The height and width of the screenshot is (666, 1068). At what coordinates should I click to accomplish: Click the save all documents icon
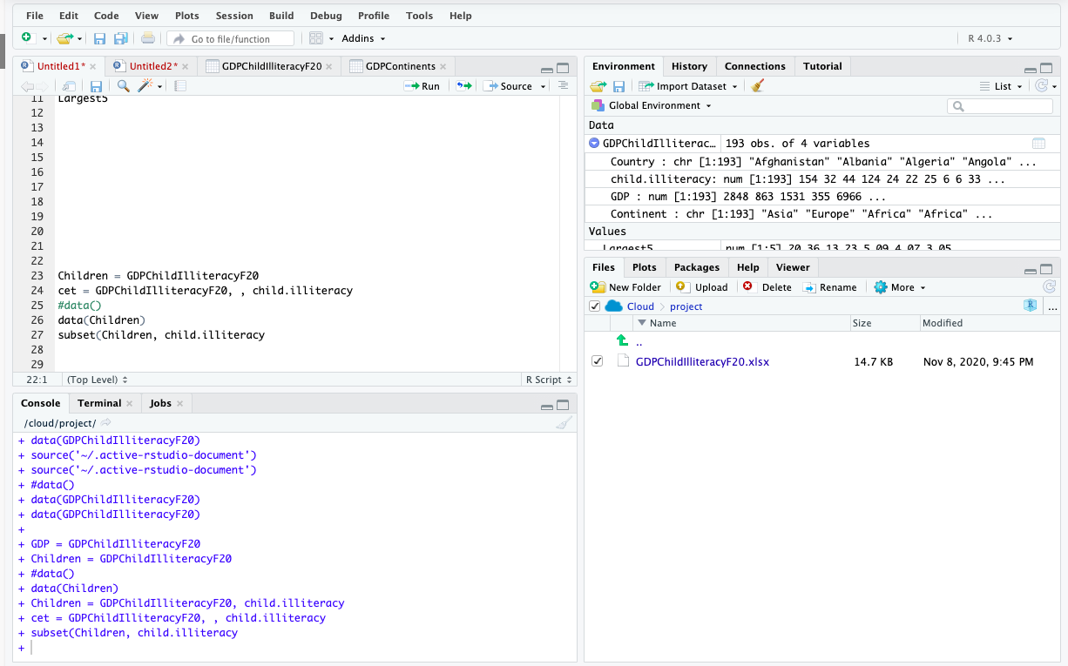click(x=121, y=38)
